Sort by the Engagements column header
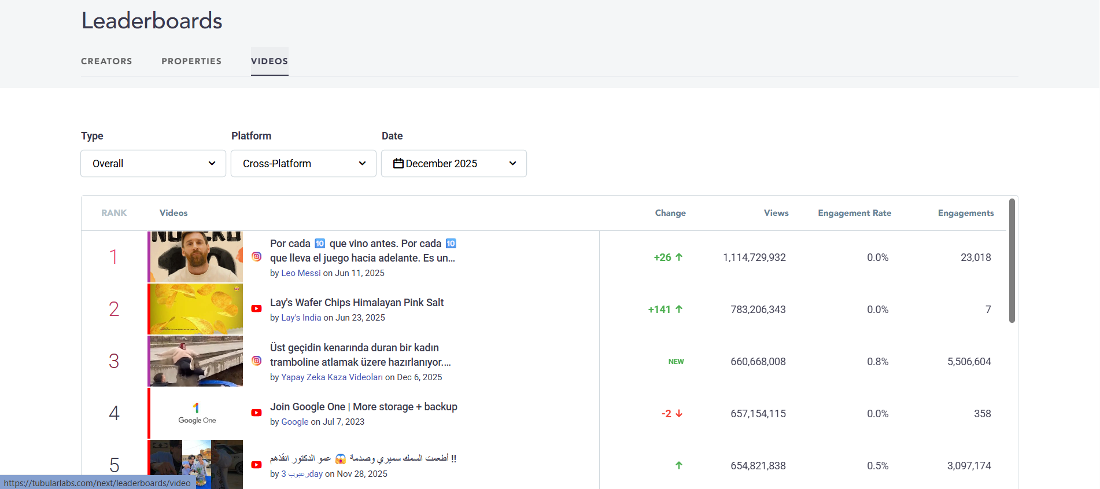Viewport: 1100px width, 489px height. coord(966,213)
